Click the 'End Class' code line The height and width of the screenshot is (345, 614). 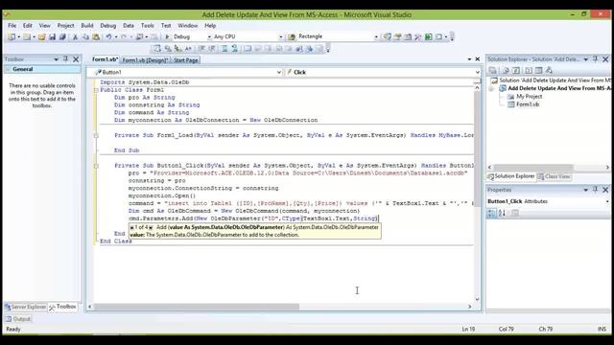click(x=116, y=241)
